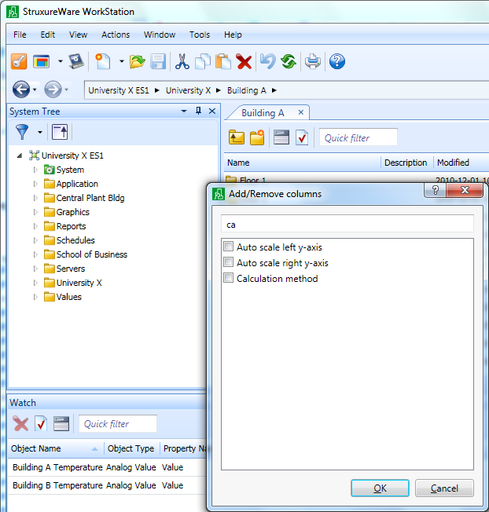This screenshot has width=489, height=512.
Task: Click the Watch pane Quick filter field
Action: pyautogui.click(x=118, y=424)
